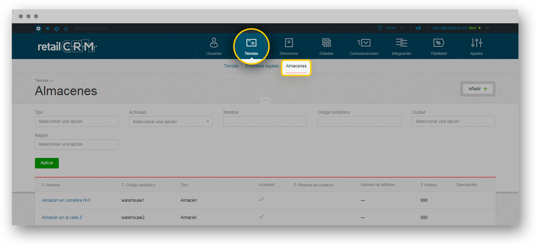Click the lifebuoy icon in top bar

[x=57, y=28]
